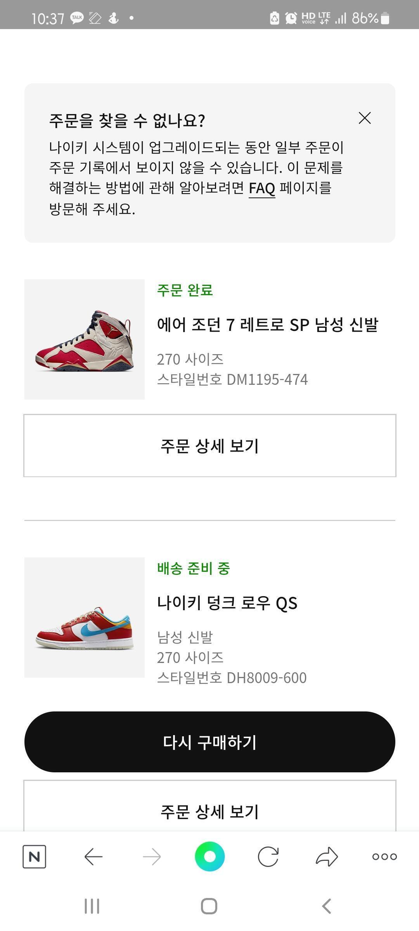Open Naver home with N icon

pos(35,857)
